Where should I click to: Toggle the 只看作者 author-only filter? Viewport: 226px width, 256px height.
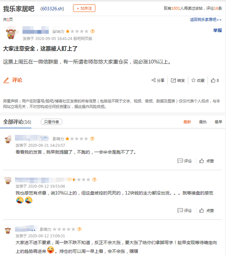coord(52,122)
